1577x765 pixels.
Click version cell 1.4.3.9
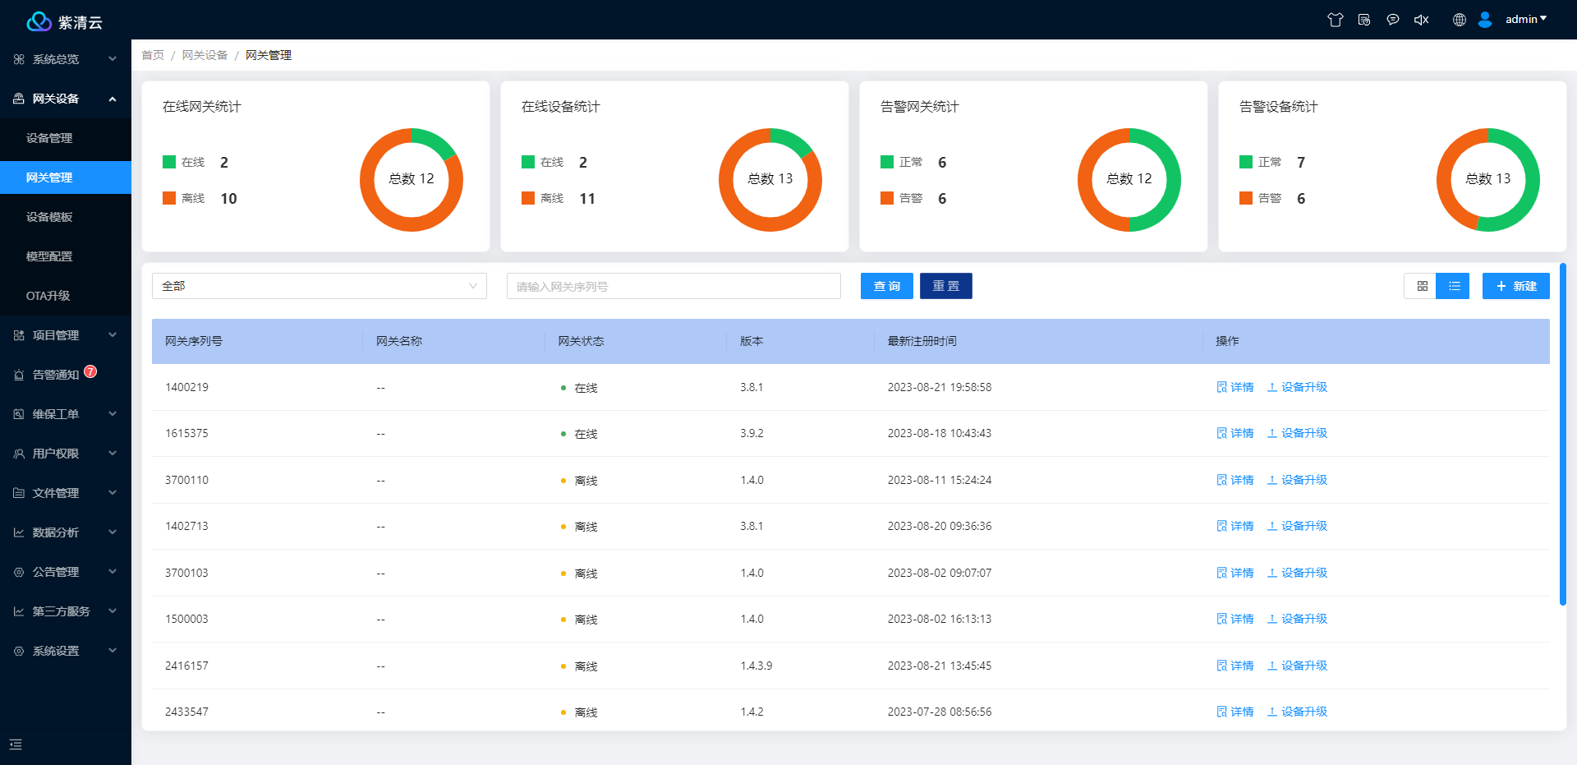pyautogui.click(x=756, y=666)
